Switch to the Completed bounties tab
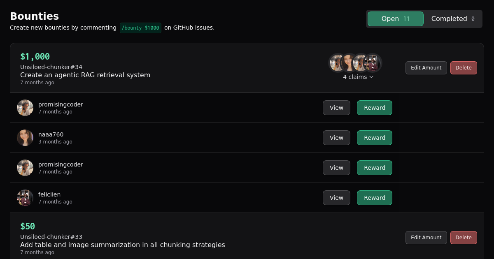The image size is (494, 259). [452, 19]
